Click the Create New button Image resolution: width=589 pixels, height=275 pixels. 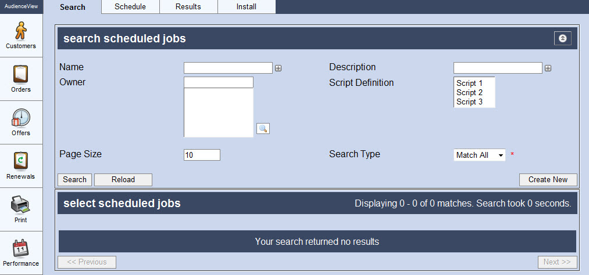click(548, 179)
